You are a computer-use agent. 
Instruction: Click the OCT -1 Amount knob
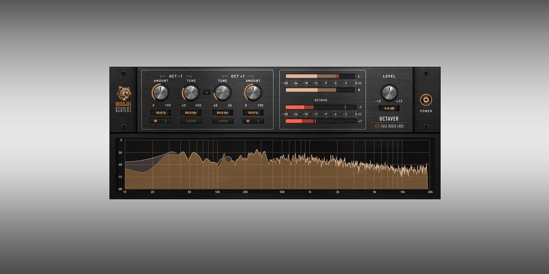pos(161,92)
